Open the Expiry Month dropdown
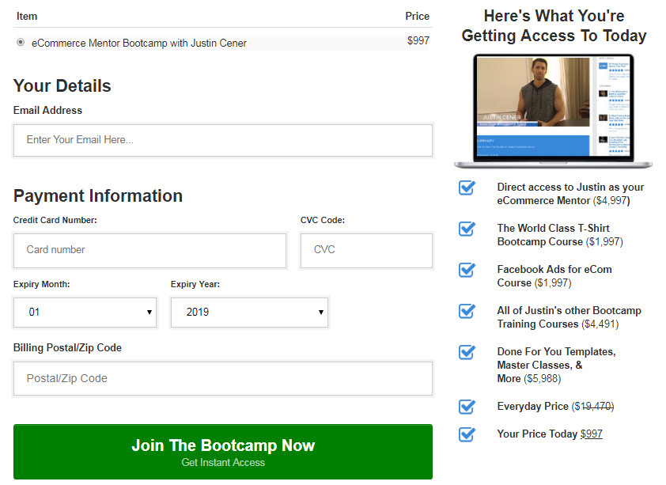Screen dimensions: 666x485 pyautogui.click(x=85, y=313)
